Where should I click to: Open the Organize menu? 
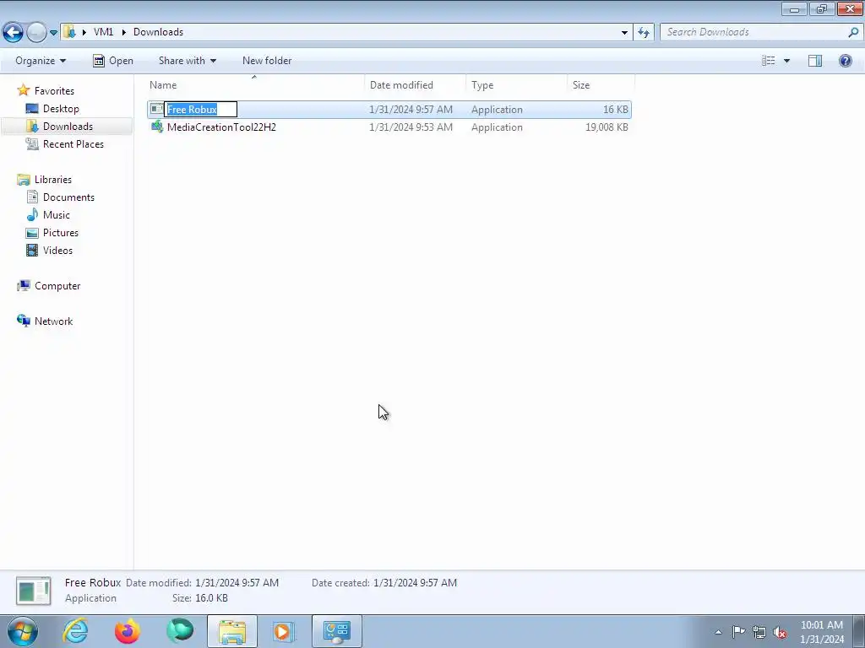[x=41, y=61]
